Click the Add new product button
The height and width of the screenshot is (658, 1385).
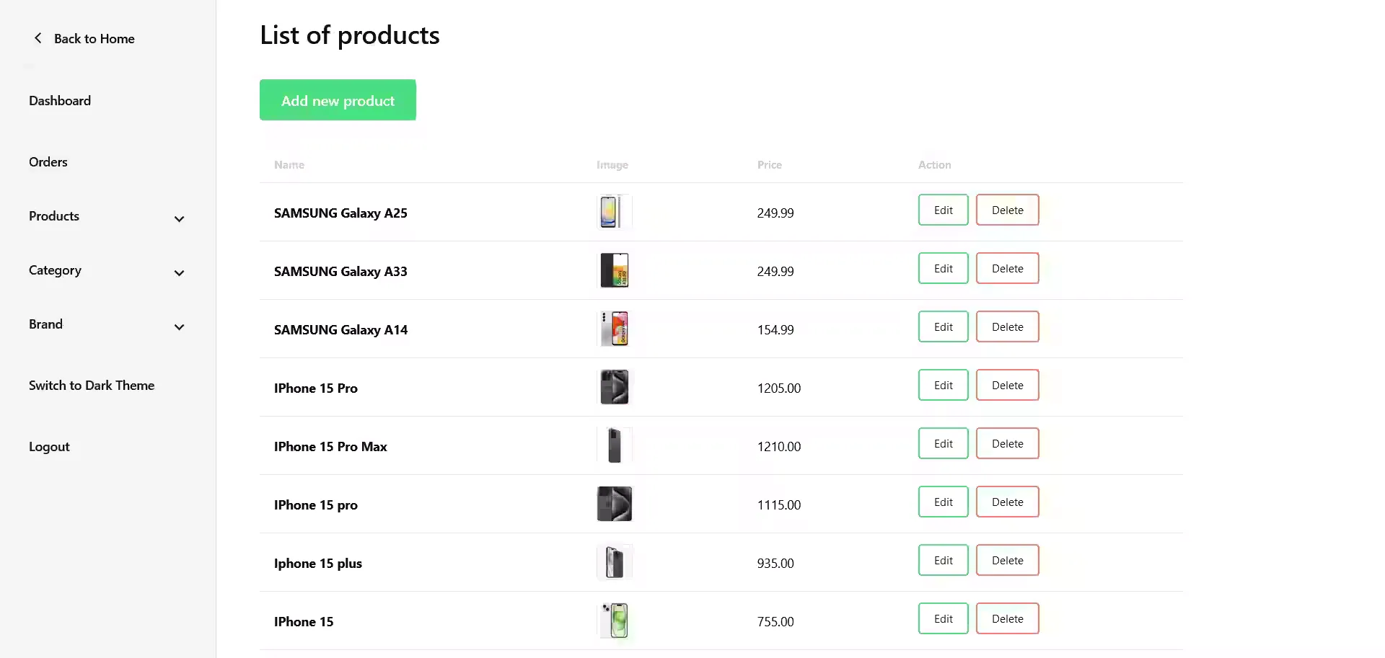click(x=338, y=100)
